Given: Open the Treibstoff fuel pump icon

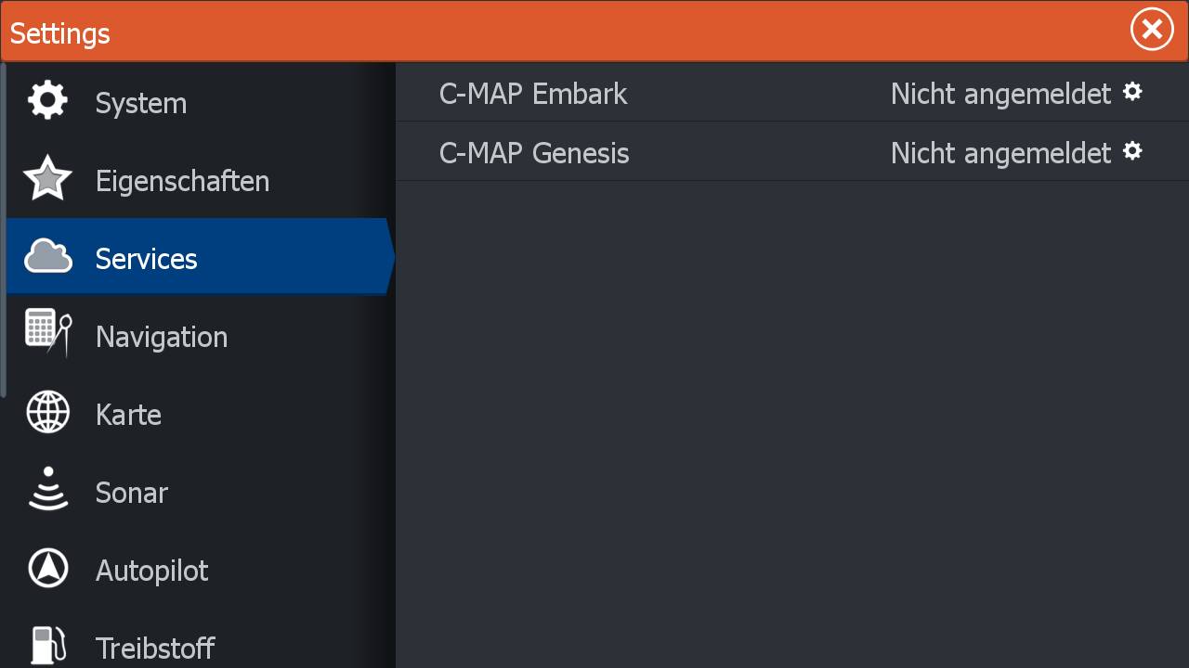Looking at the screenshot, I should [46, 646].
